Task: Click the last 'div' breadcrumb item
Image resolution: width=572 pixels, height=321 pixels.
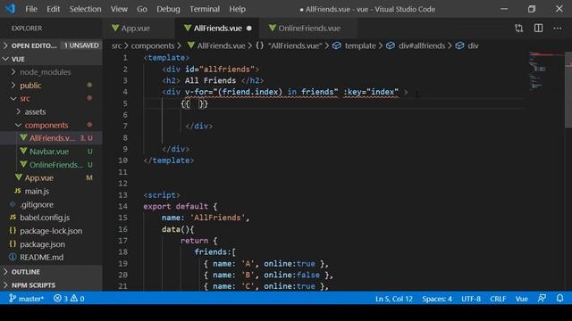Action: tap(473, 45)
